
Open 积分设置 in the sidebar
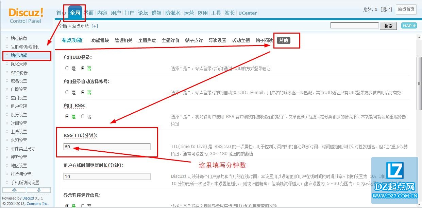19,115
